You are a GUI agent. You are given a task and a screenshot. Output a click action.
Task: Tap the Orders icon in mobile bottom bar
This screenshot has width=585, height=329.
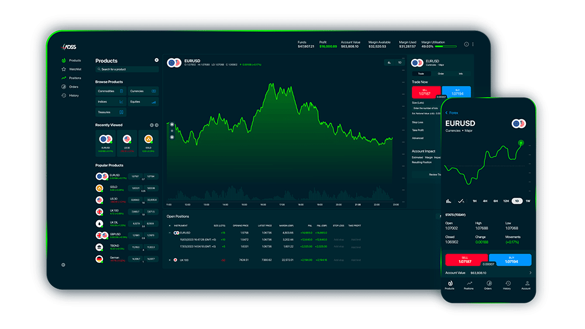[x=488, y=285]
